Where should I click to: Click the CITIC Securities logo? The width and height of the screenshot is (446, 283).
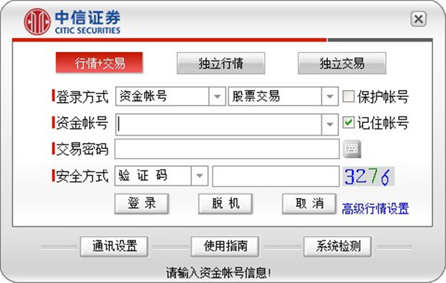pyautogui.click(x=72, y=22)
